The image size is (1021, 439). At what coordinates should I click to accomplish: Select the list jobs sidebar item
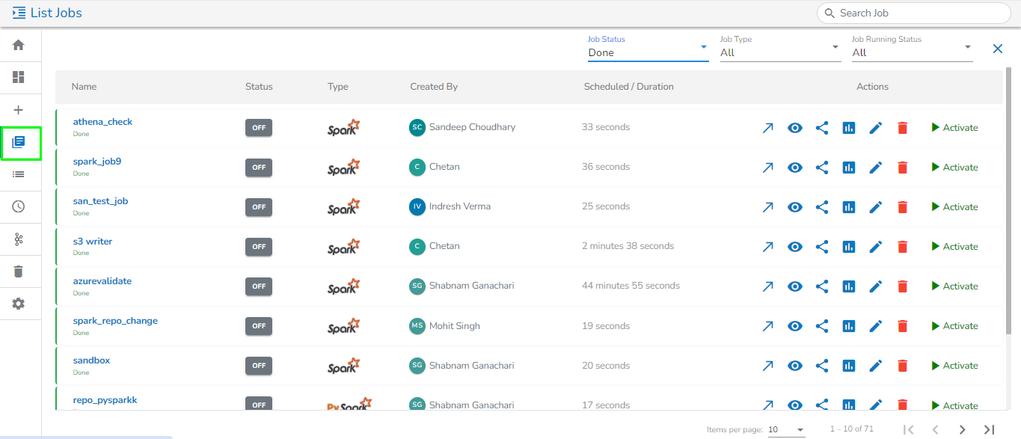(20, 142)
